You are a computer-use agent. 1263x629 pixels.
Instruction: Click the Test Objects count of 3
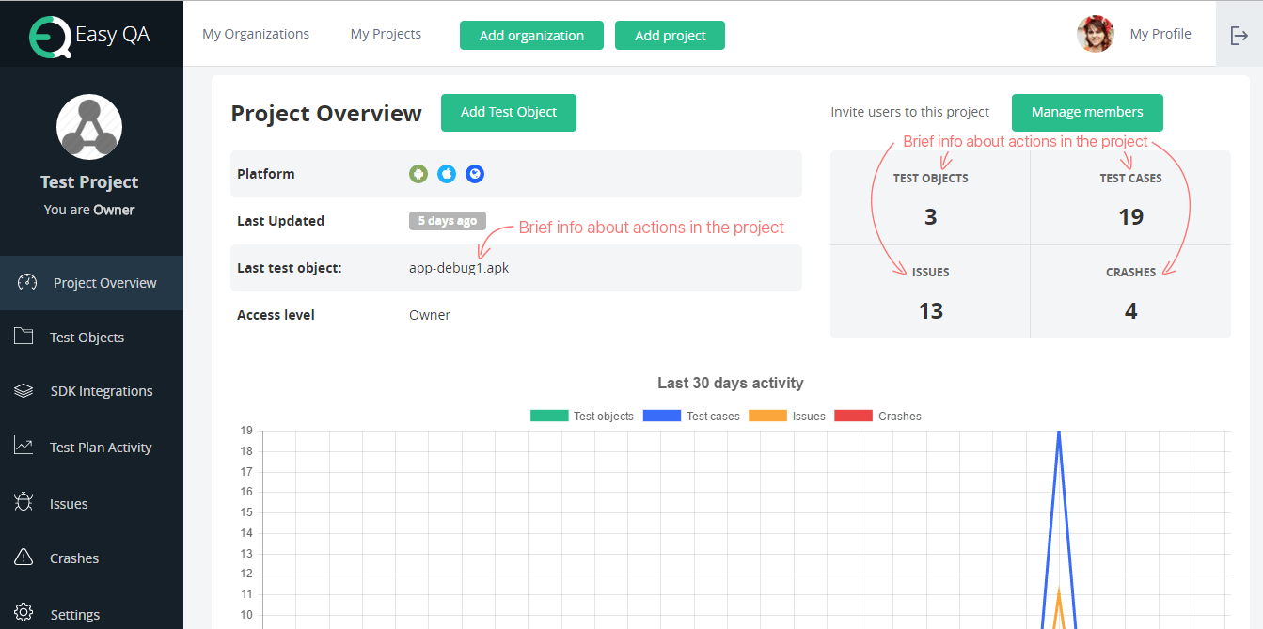[931, 217]
